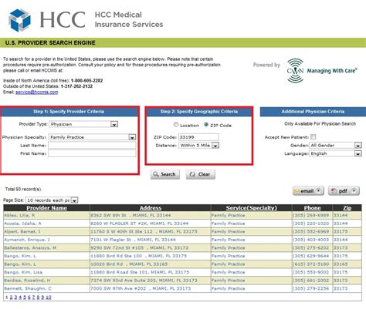The height and width of the screenshot is (309, 366).
Task: Go to results page 2
Action: click(x=11, y=297)
